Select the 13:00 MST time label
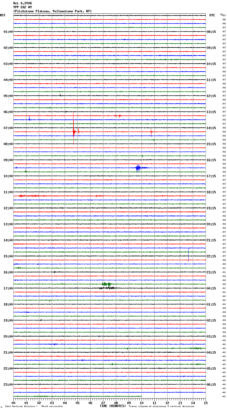This screenshot has width=227, height=410. pyautogui.click(x=8, y=224)
